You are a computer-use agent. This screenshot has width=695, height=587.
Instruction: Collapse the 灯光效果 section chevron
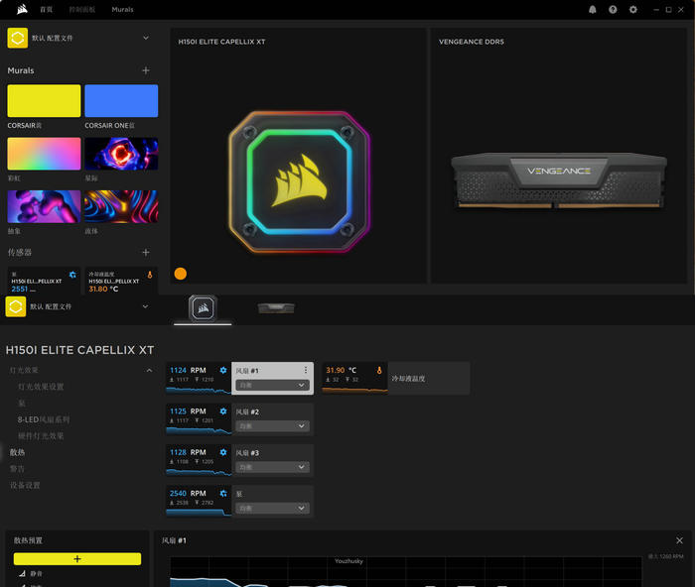pyautogui.click(x=149, y=370)
